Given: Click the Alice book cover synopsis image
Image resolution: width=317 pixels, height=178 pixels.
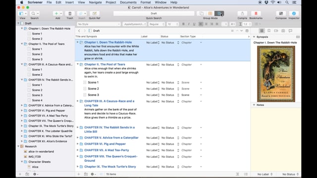Looking at the screenshot, I should [x=276, y=74].
